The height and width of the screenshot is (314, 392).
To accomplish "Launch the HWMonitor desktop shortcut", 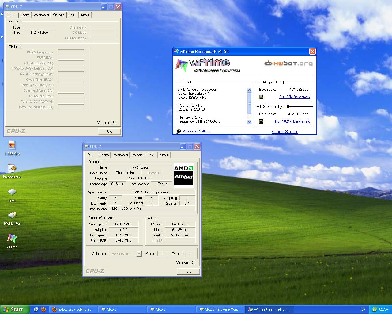I will pyautogui.click(x=12, y=218).
